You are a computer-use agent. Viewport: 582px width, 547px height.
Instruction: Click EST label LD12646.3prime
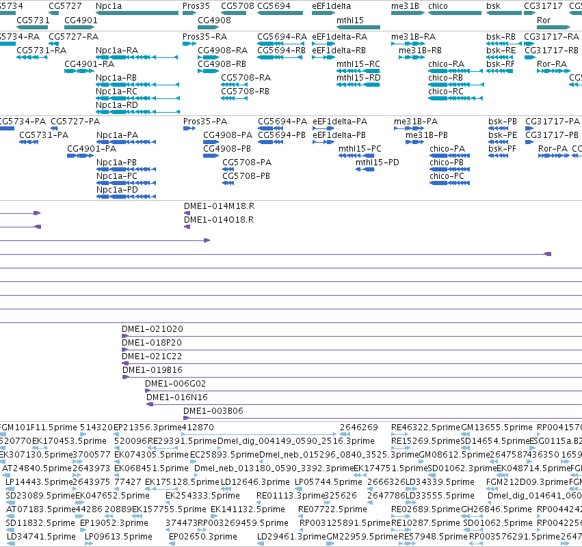[255, 482]
